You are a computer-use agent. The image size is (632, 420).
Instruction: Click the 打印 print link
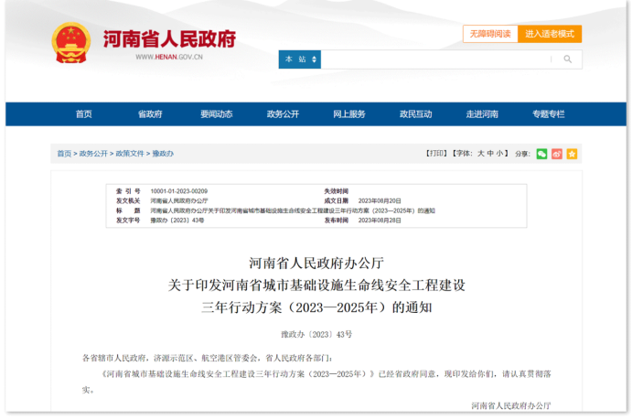[437, 154]
